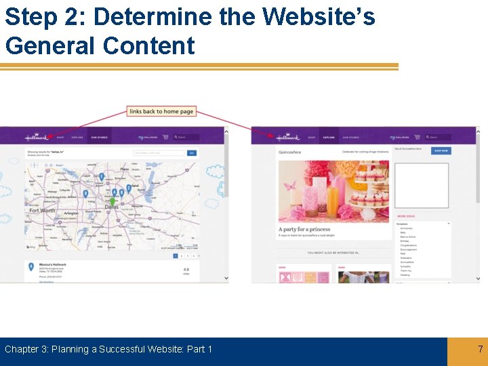488x366 pixels.
Task: Select Graduation in Occasions list
Action: (x=406, y=258)
